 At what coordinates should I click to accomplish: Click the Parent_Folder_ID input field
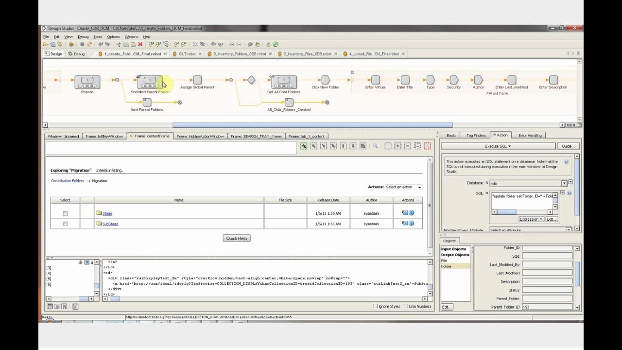pyautogui.click(x=548, y=307)
